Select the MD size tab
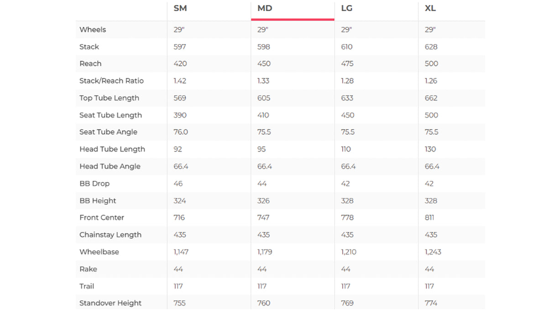Image resolution: width=554 pixels, height=312 pixels. [265, 8]
